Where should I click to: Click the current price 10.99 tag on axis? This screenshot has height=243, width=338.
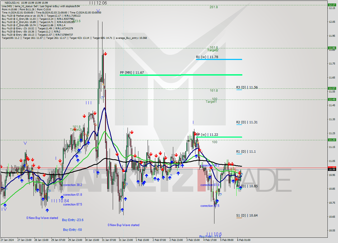(332, 169)
